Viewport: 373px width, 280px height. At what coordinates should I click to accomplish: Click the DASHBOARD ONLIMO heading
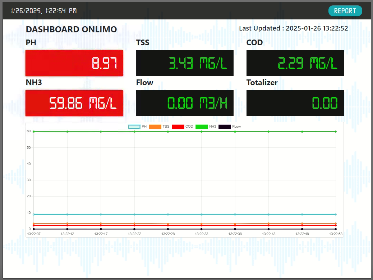(x=71, y=29)
